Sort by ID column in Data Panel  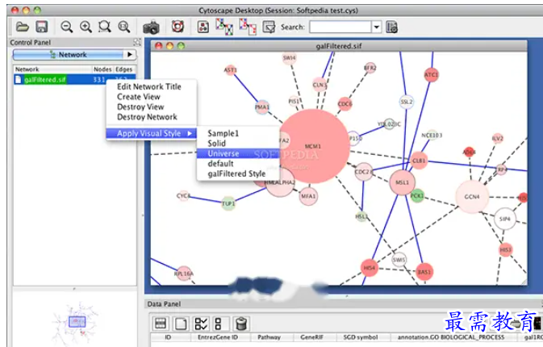pyautogui.click(x=168, y=337)
